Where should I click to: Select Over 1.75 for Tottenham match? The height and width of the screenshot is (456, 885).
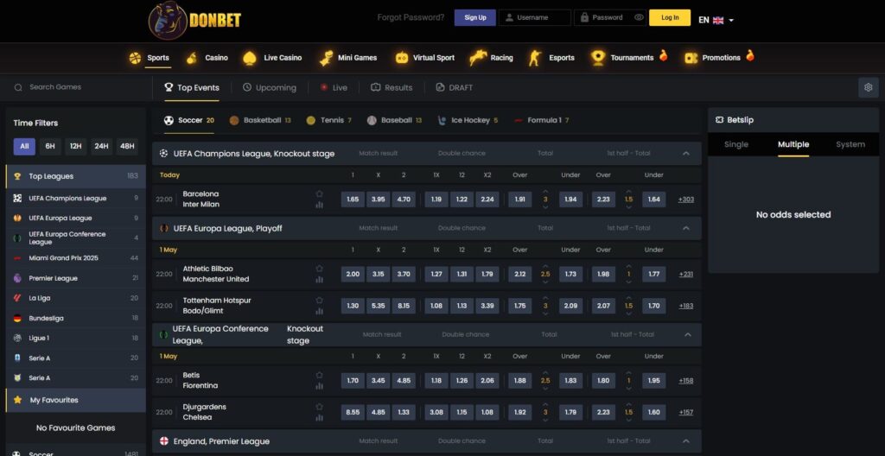pos(519,306)
